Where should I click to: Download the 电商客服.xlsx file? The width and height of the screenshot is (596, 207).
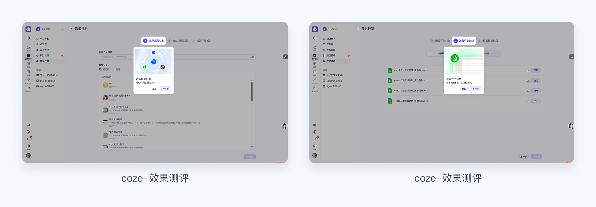[x=528, y=70]
